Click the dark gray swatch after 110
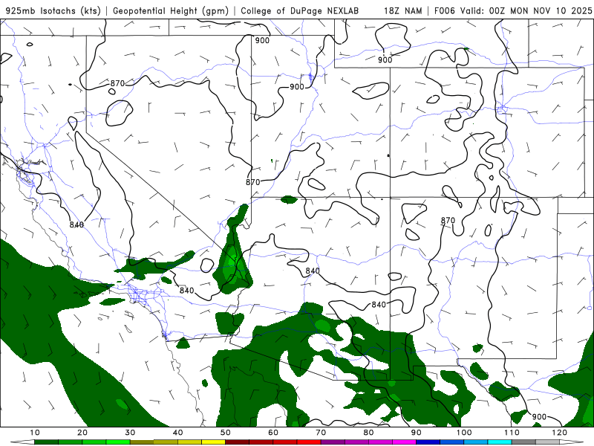The image size is (594, 446). [523, 442]
